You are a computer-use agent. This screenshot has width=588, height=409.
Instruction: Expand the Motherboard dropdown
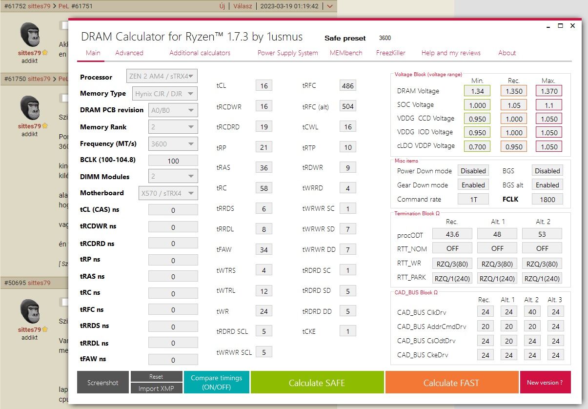[x=168, y=193]
